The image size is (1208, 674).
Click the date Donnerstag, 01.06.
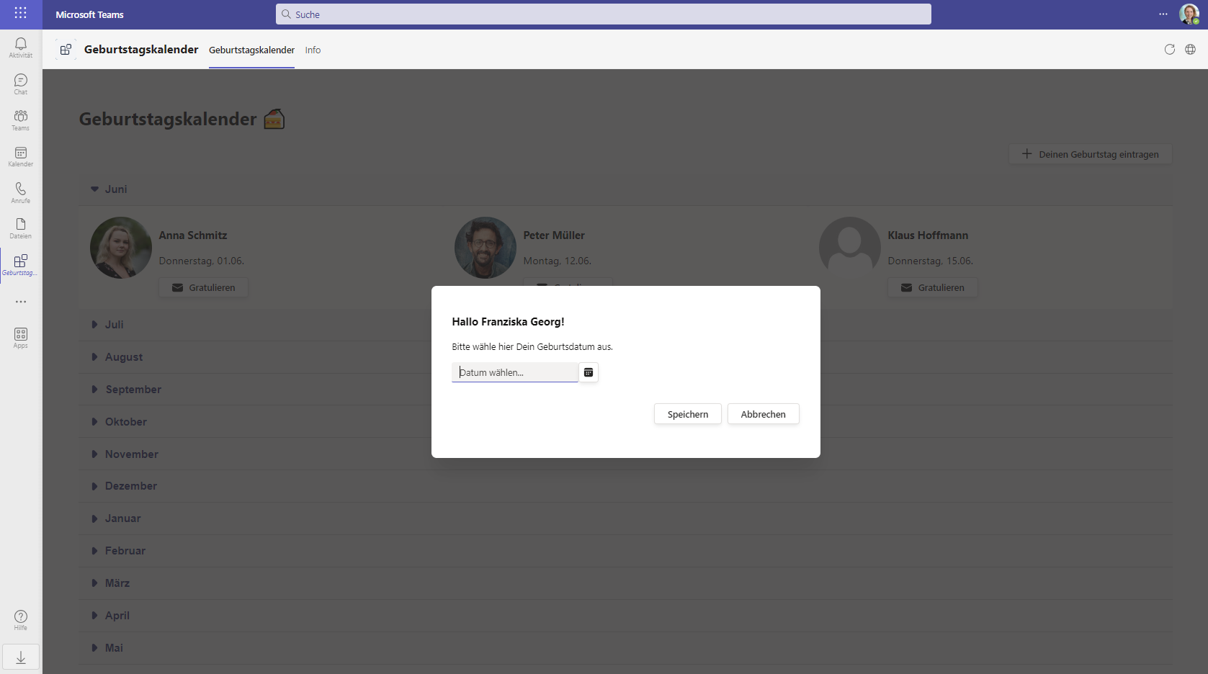pyautogui.click(x=202, y=261)
